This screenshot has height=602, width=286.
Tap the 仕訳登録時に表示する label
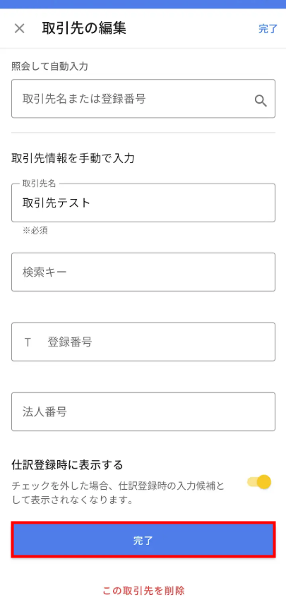pyautogui.click(x=67, y=465)
